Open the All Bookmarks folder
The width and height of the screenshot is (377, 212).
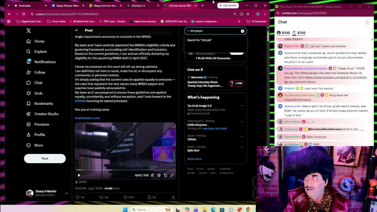tap(257, 21)
